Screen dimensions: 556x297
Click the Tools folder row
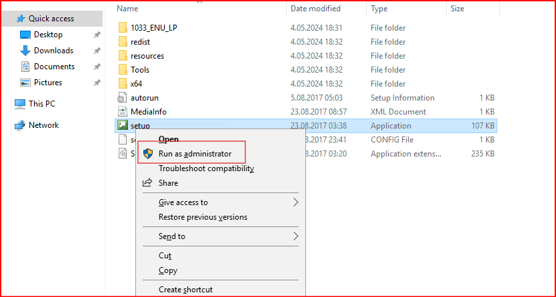[140, 70]
